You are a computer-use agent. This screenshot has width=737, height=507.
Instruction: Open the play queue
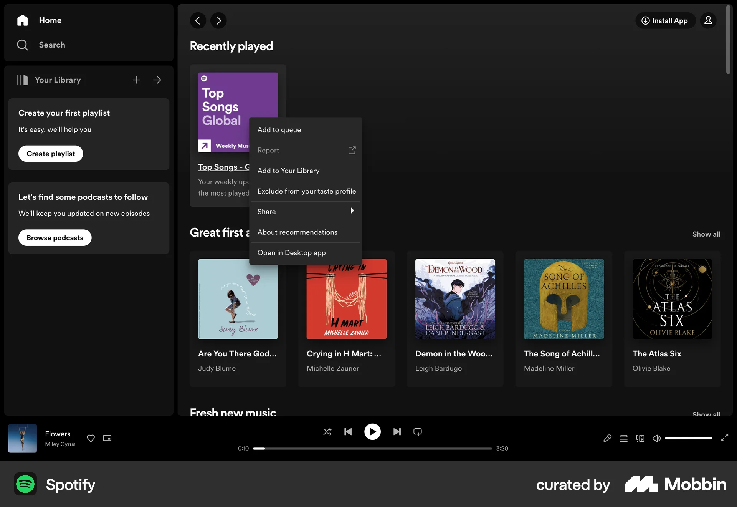click(x=624, y=438)
